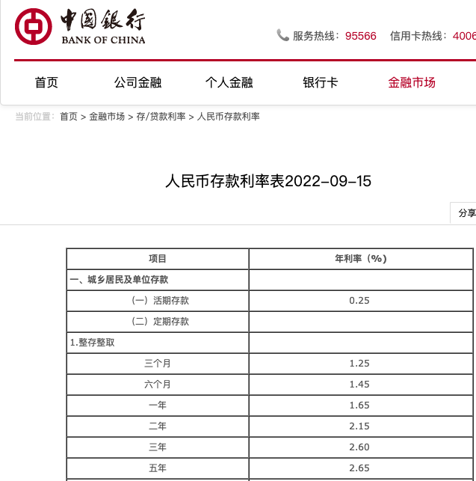Click the 分享 share button

coord(463,213)
